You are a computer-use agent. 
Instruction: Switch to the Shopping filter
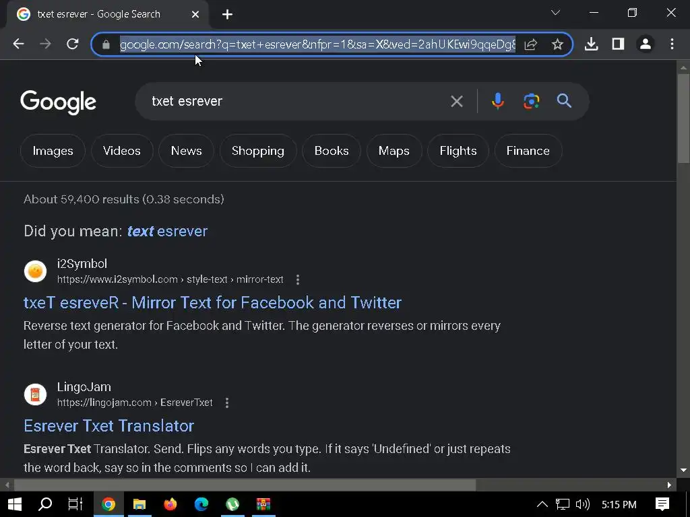coord(258,151)
